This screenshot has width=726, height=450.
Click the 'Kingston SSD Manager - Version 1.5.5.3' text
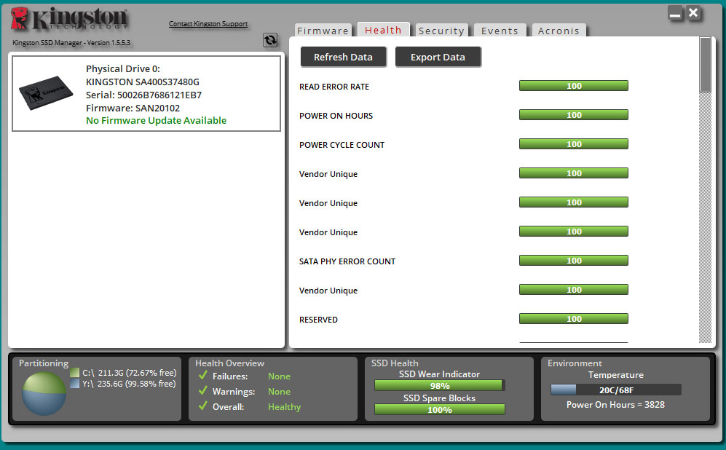(x=71, y=42)
